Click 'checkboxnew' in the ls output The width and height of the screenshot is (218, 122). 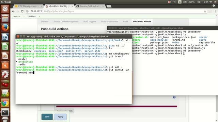[x=24, y=51]
